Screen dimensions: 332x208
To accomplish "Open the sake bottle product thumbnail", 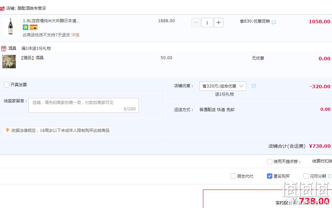I will point(10,26).
